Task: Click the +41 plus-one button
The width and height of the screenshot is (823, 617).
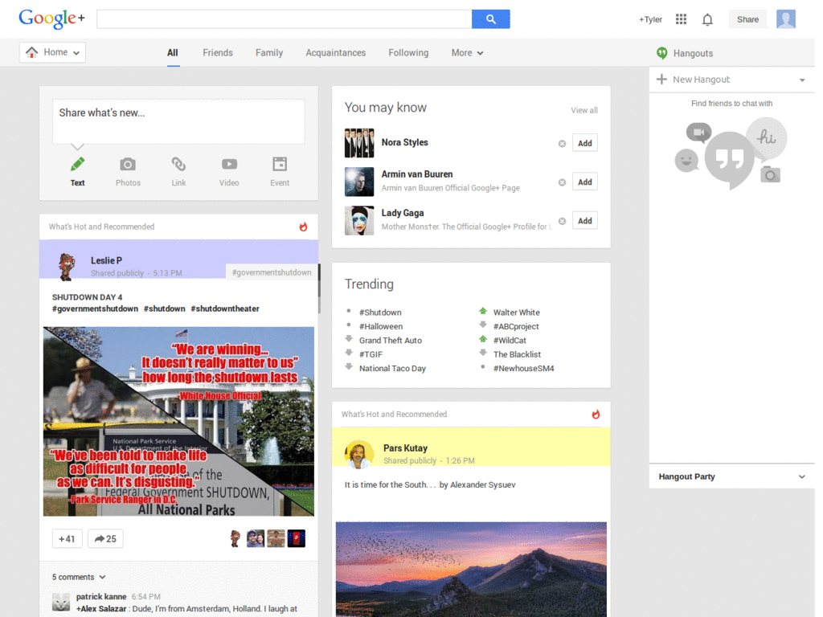Action: click(68, 539)
